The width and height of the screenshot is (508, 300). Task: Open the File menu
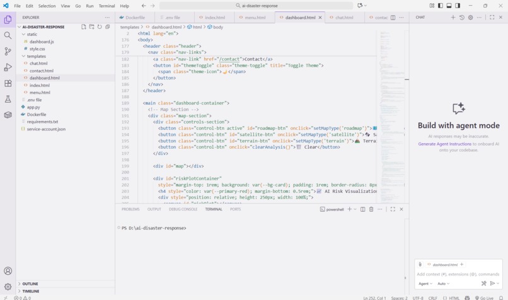click(x=18, y=6)
